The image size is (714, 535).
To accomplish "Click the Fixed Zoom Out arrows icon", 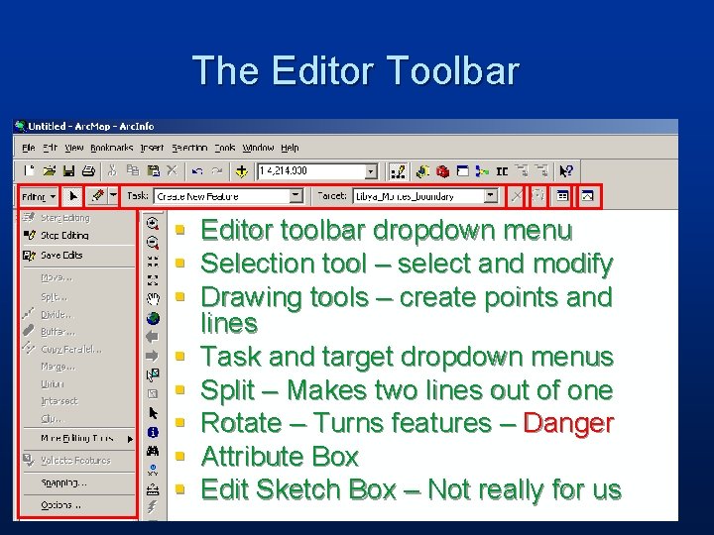I will coord(153,279).
